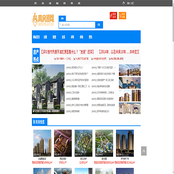
Task: Focus the property search input field
Action: coord(77,25)
